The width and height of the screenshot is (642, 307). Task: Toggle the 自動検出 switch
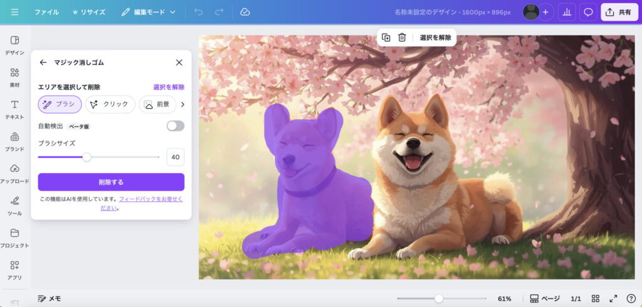(176, 126)
